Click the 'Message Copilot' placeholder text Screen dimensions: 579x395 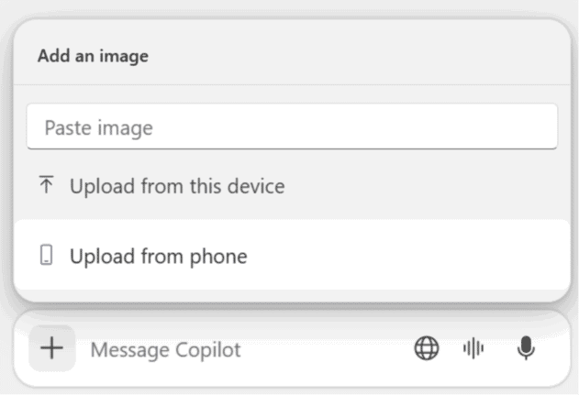coord(165,349)
